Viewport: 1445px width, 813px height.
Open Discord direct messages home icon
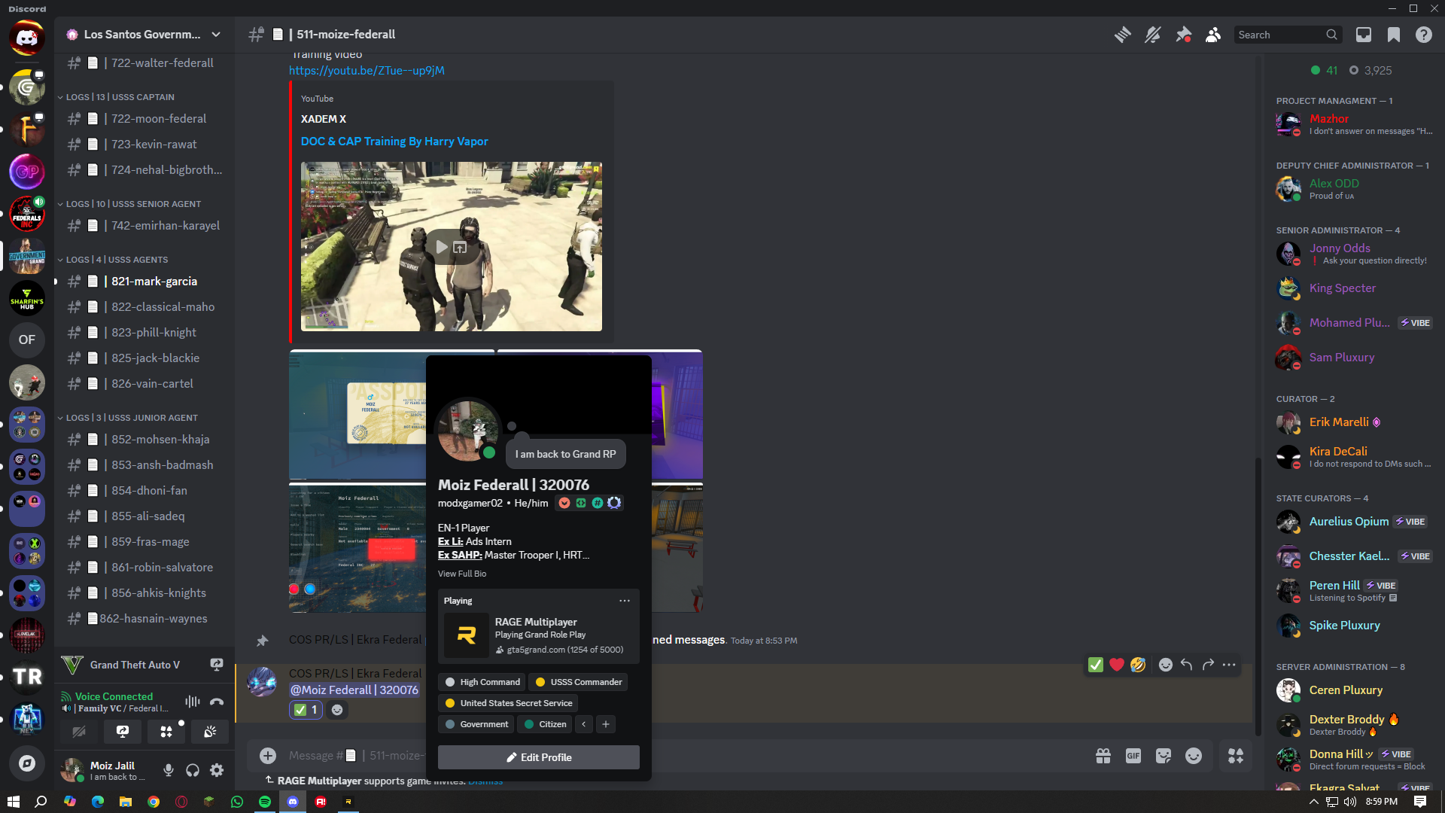coord(27,37)
